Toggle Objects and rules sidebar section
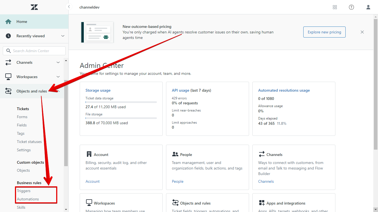The width and height of the screenshot is (378, 212). click(x=32, y=91)
